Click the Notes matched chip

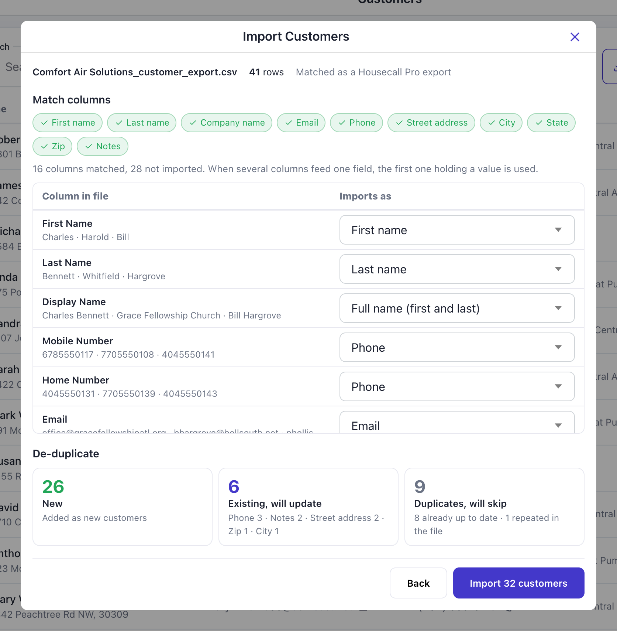click(x=103, y=146)
